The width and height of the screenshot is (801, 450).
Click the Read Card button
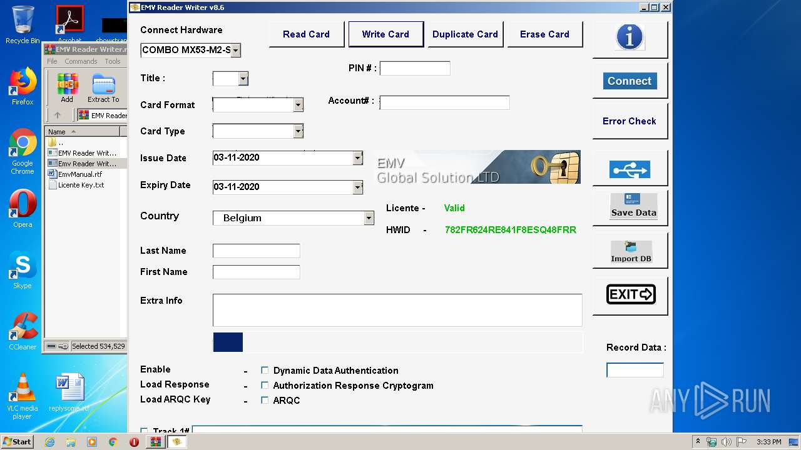pos(306,34)
